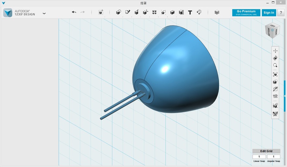287x167 pixels.
Task: Select the Orbit navigation tool
Action: pos(275,58)
